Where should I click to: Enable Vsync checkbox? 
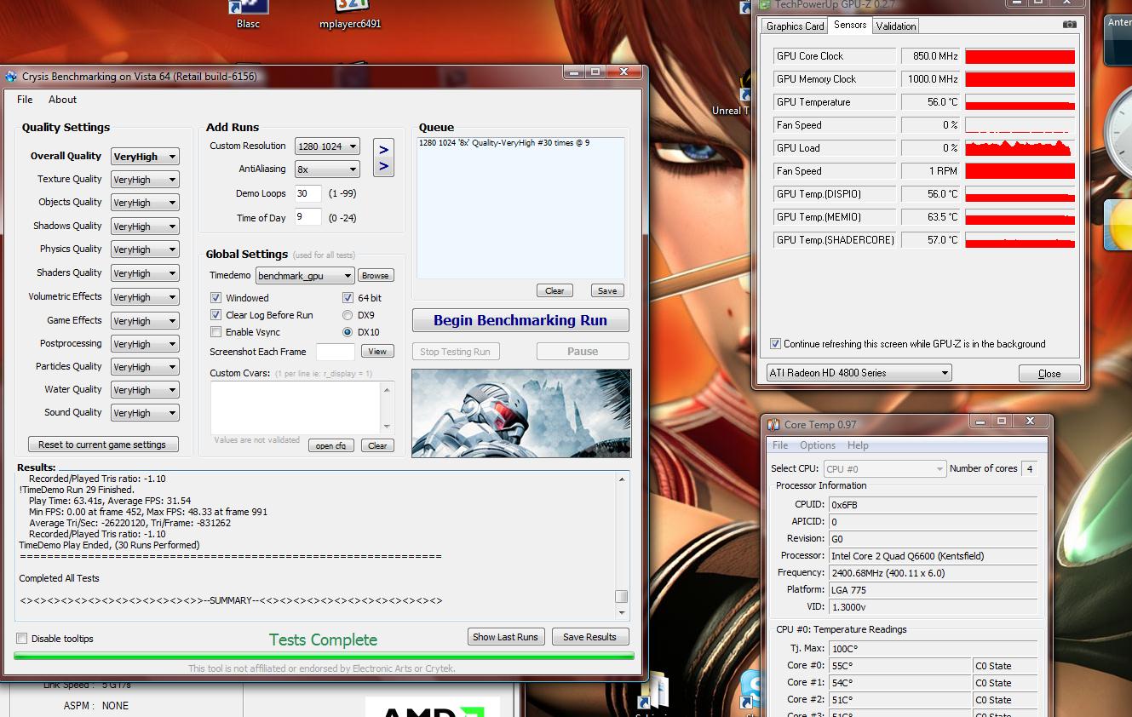[x=215, y=332]
